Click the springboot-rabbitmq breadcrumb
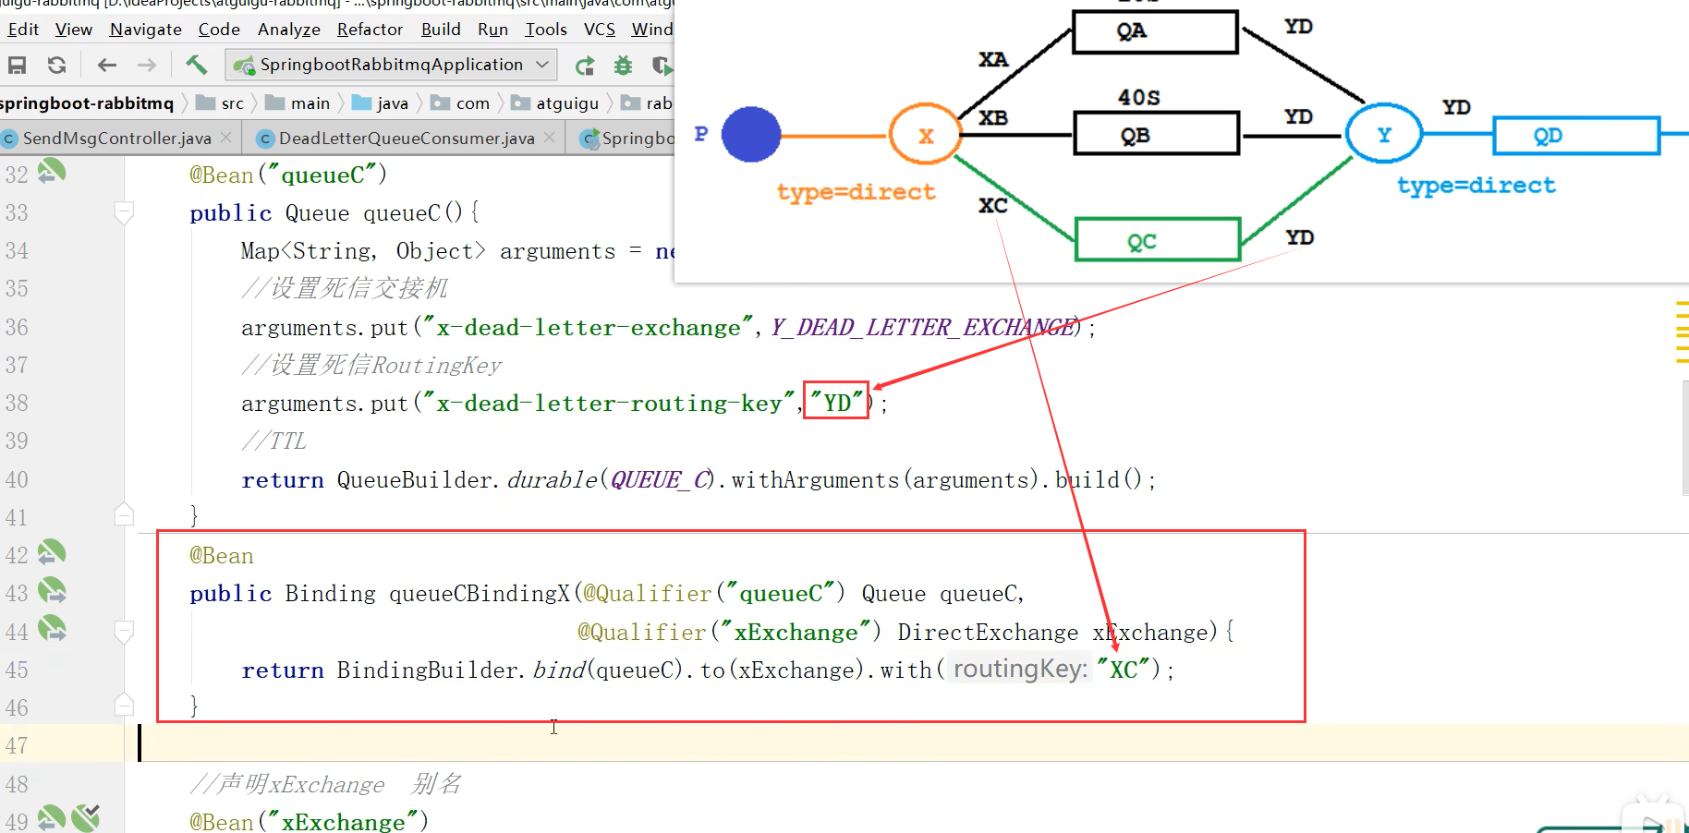The width and height of the screenshot is (1689, 833). [x=87, y=103]
